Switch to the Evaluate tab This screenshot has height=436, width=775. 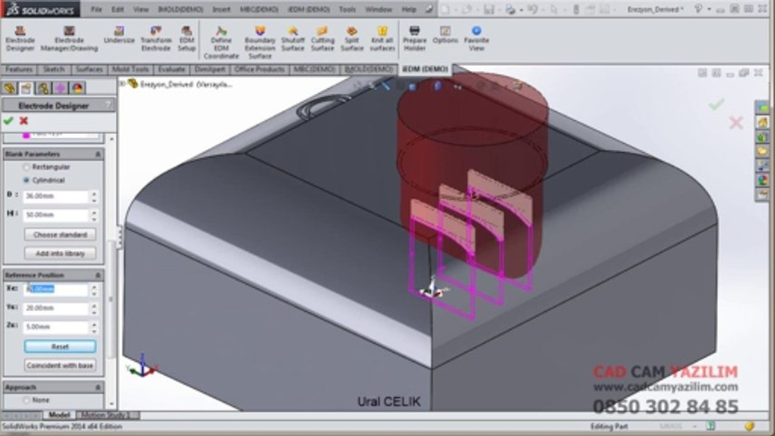click(x=171, y=70)
